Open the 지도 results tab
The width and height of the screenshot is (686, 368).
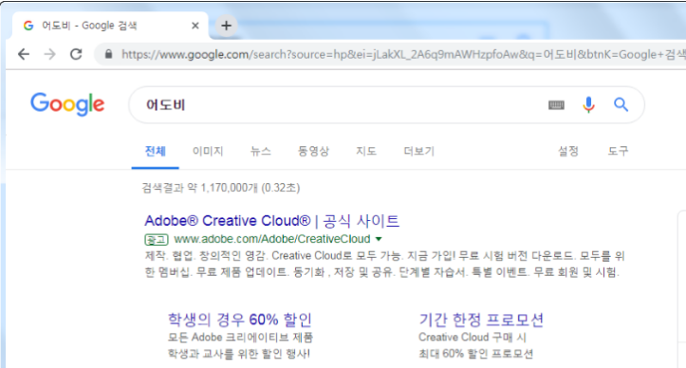(x=366, y=152)
